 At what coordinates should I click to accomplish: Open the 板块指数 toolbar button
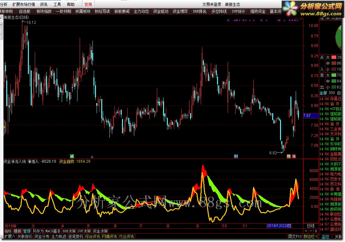[44, 11]
